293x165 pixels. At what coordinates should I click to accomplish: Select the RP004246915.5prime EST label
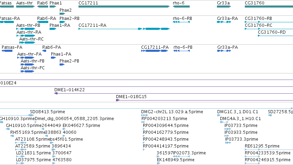(268, 160)
